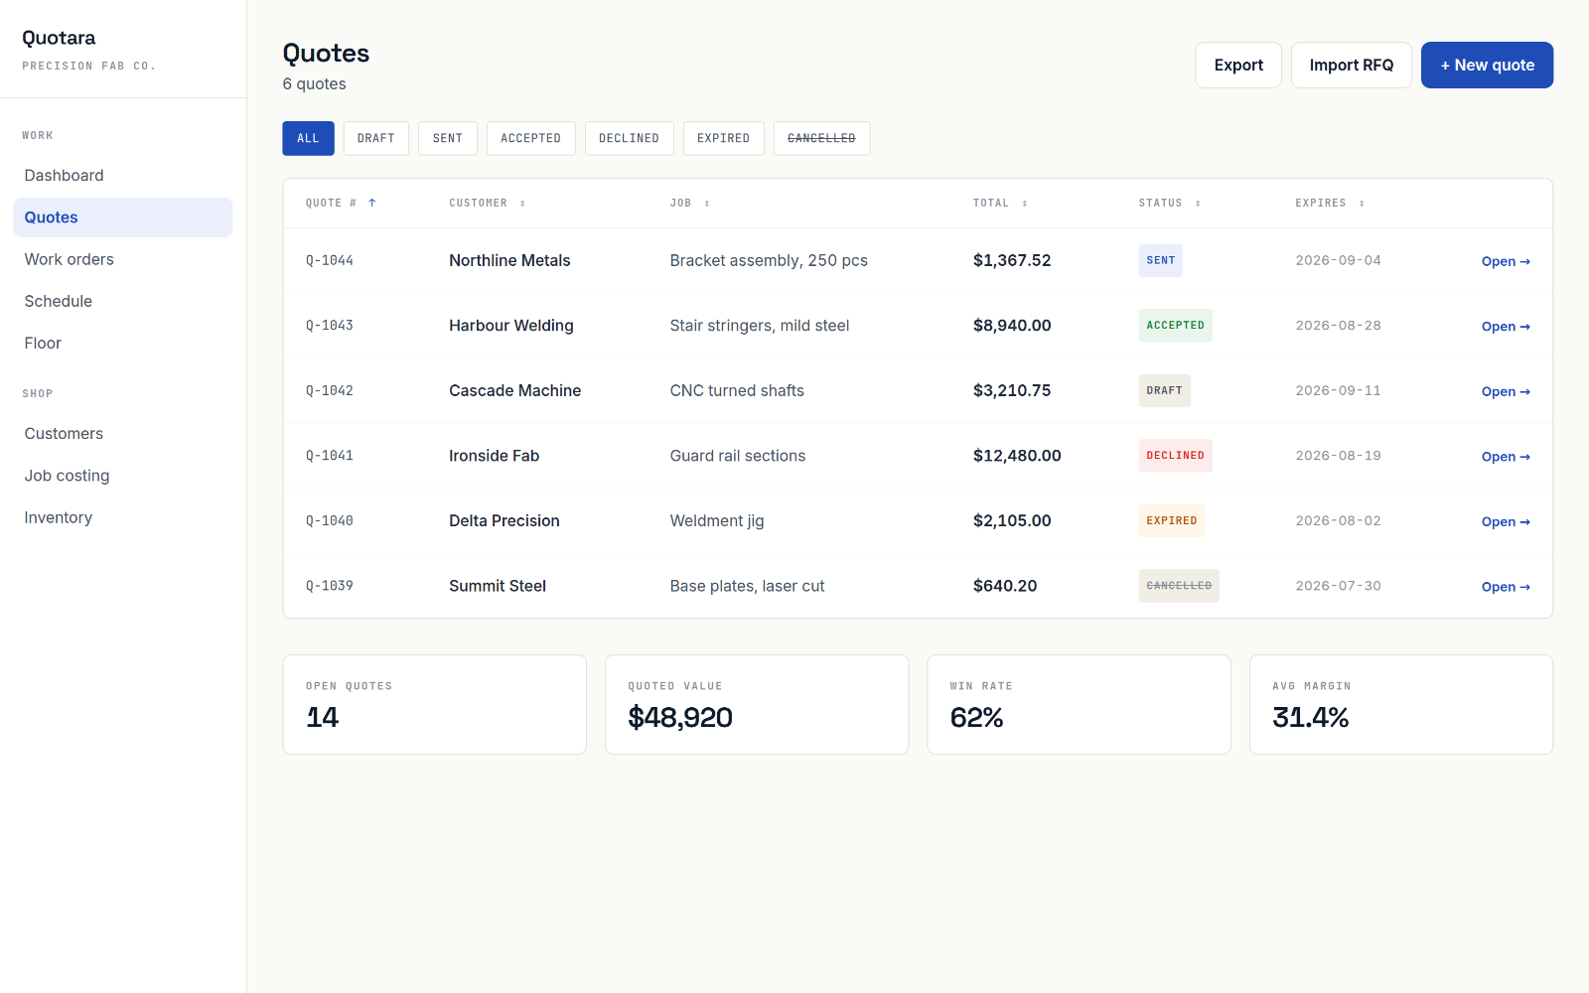The image size is (1589, 993).
Task: Click the EXPIRED status badge
Action: (1171, 520)
